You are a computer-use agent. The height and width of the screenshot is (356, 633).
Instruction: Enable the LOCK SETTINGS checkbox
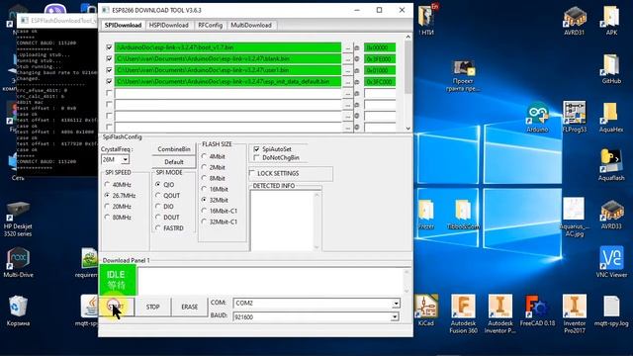coord(252,173)
